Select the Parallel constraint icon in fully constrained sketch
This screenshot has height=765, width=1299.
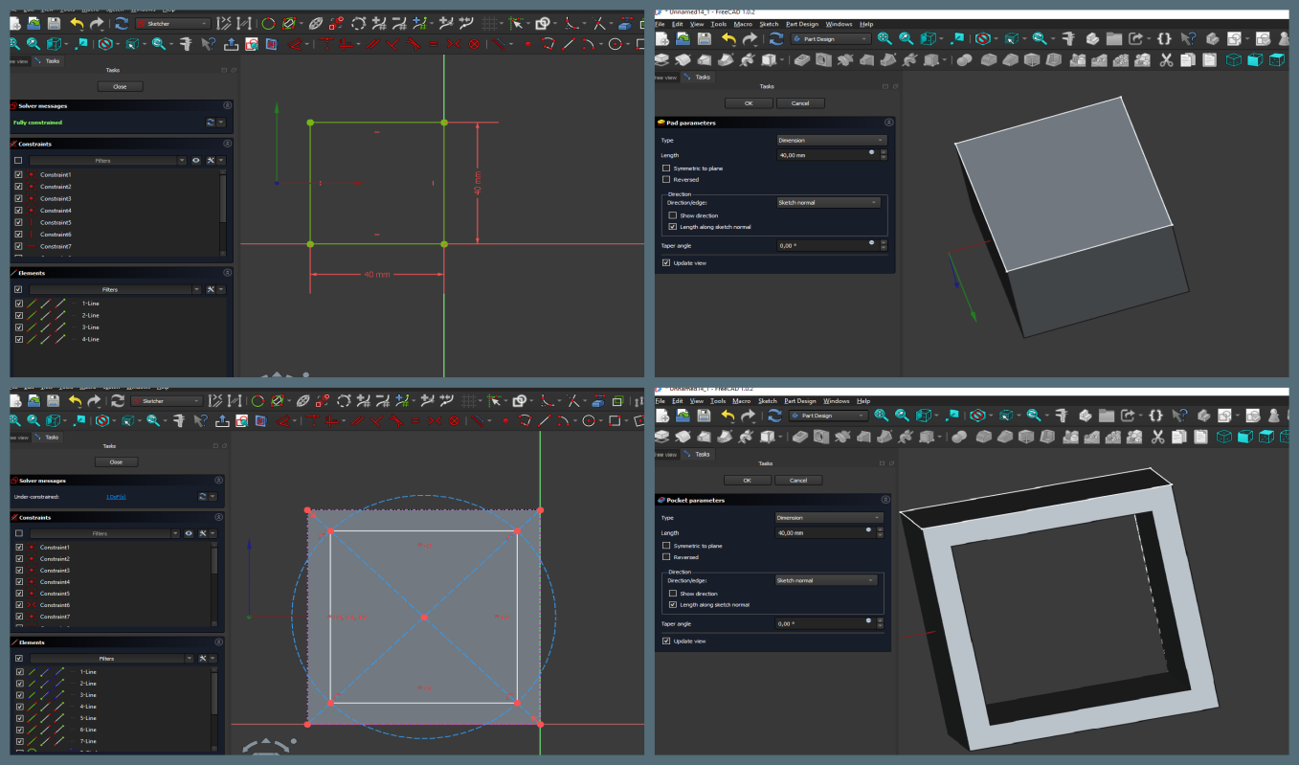(371, 44)
